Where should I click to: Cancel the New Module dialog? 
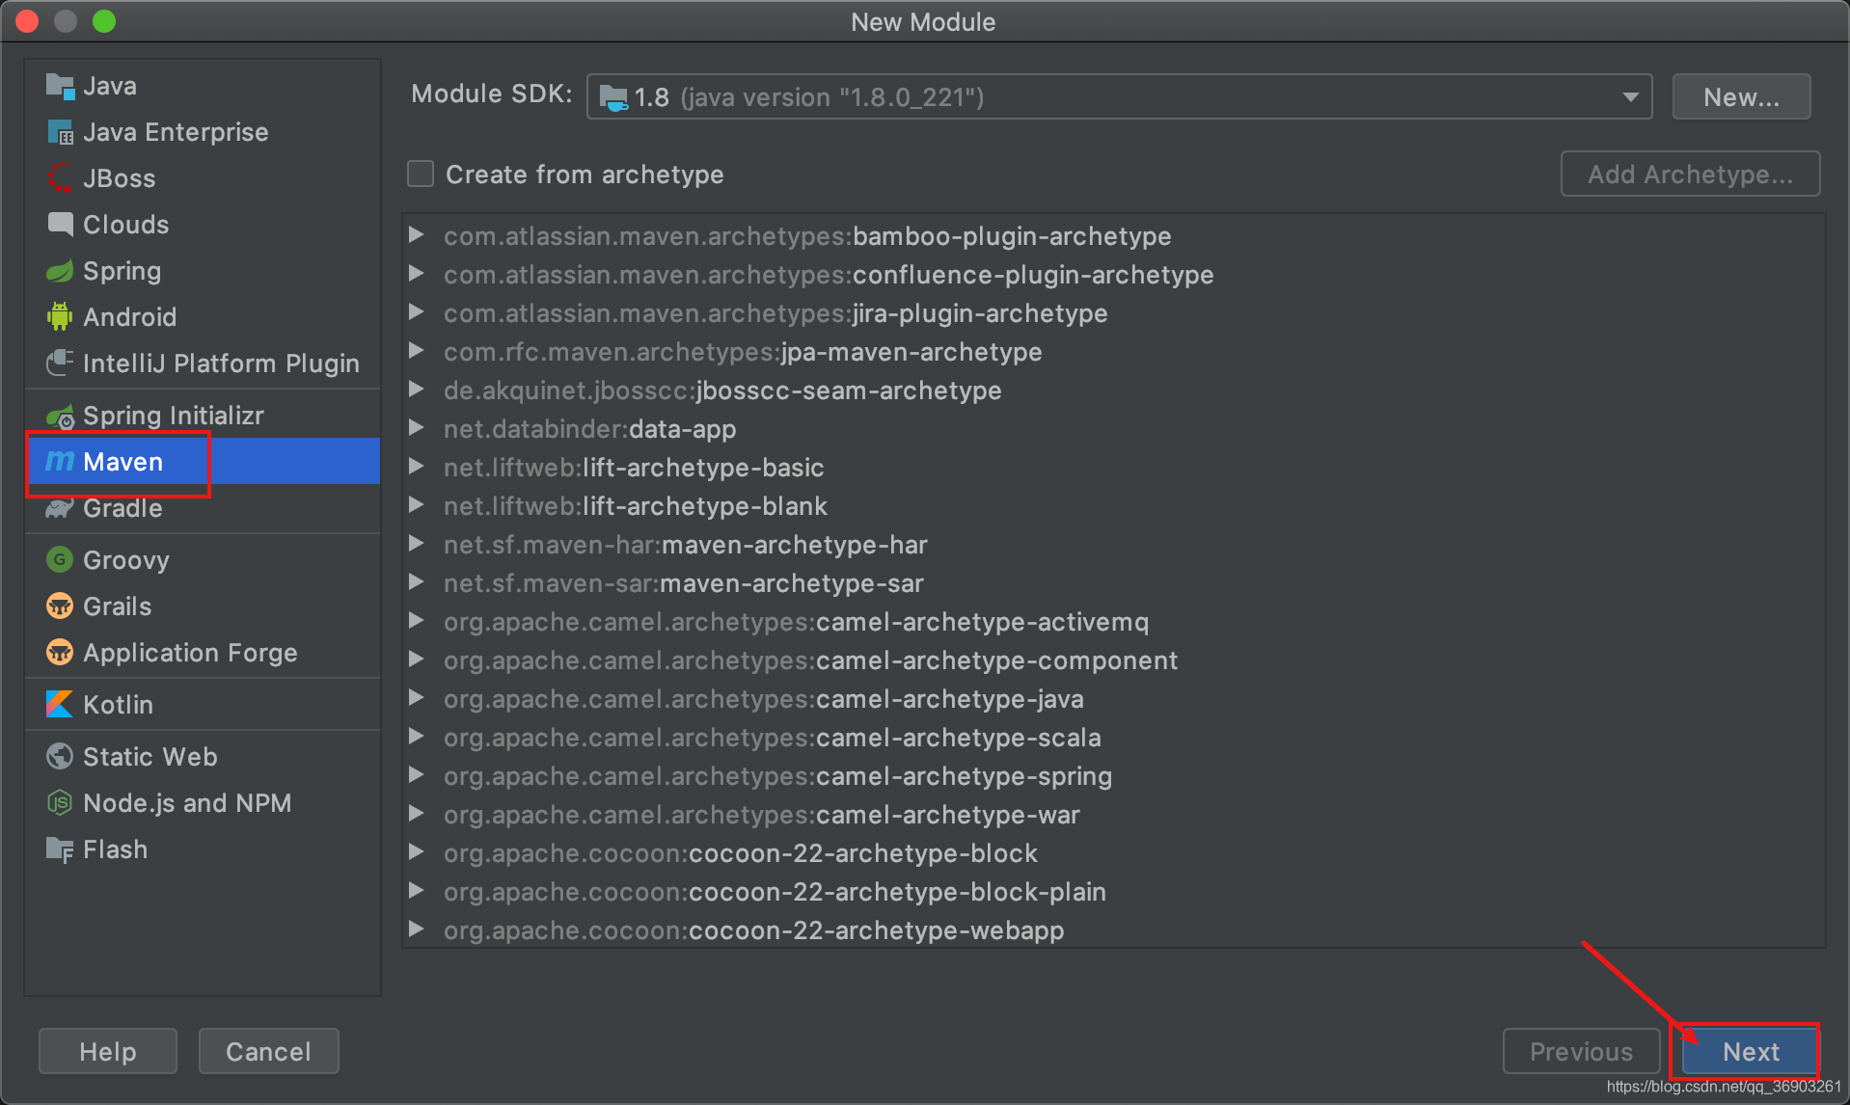pos(268,1051)
